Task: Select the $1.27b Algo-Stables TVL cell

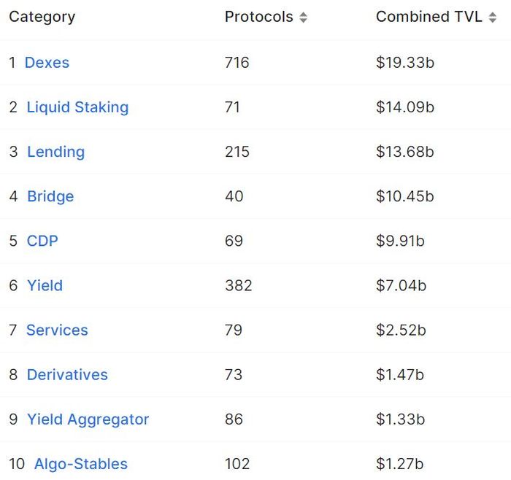Action: click(x=399, y=464)
